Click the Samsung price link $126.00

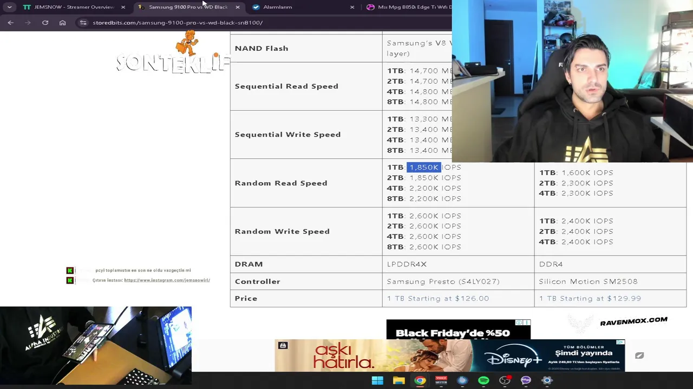point(438,298)
